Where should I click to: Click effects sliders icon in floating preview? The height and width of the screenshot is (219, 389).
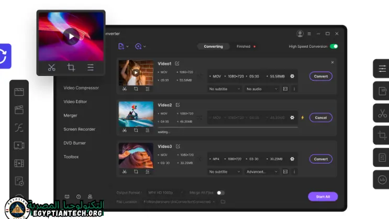pos(90,68)
